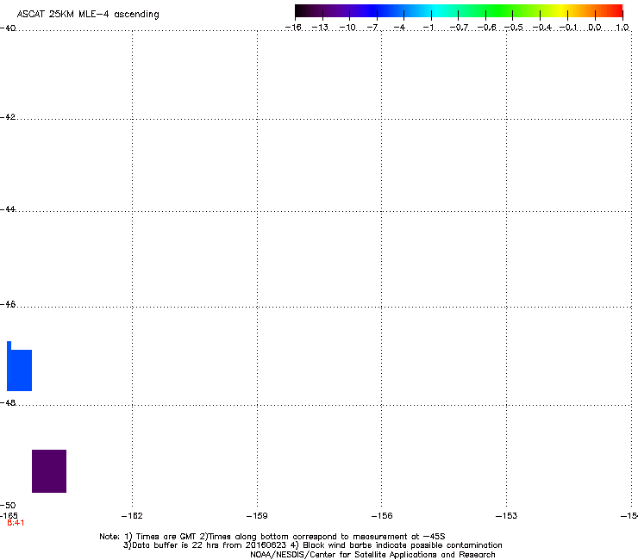
Task: Click the color scale label "-0.7"
Action: coord(459,28)
